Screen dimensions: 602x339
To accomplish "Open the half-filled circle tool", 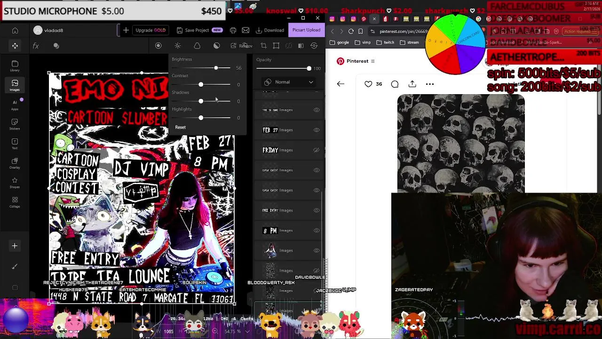I will click(216, 46).
